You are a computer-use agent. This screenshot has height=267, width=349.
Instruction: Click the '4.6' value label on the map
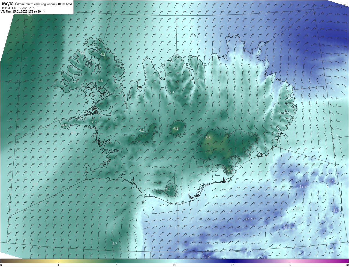pos(100,81)
